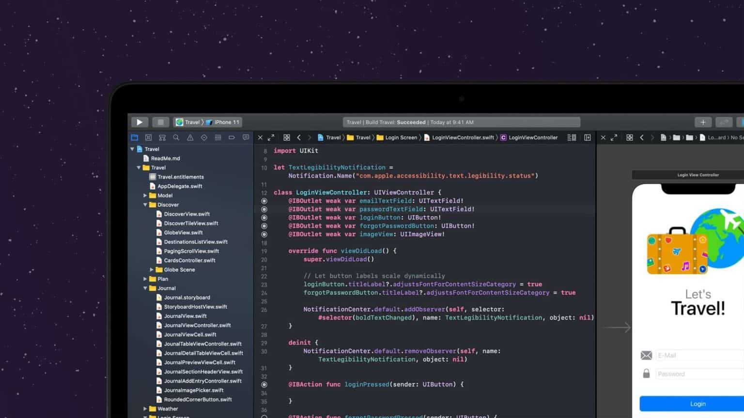Screen dimensions: 744x418
Task: Click the Run (play) button
Action: click(x=139, y=122)
